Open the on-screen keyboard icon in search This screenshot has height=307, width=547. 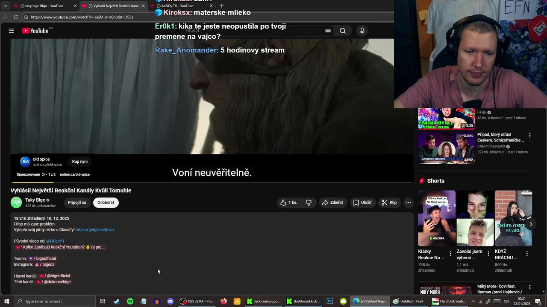click(328, 31)
